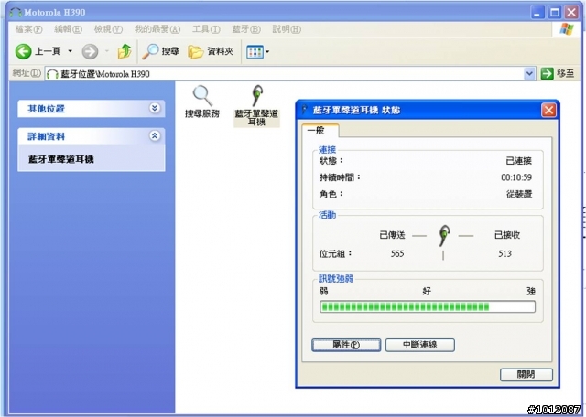586x417 pixels.
Task: Open the 檢視(V) menu
Action: pyautogui.click(x=108, y=29)
